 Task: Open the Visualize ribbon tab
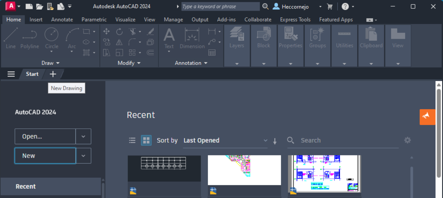tap(125, 20)
